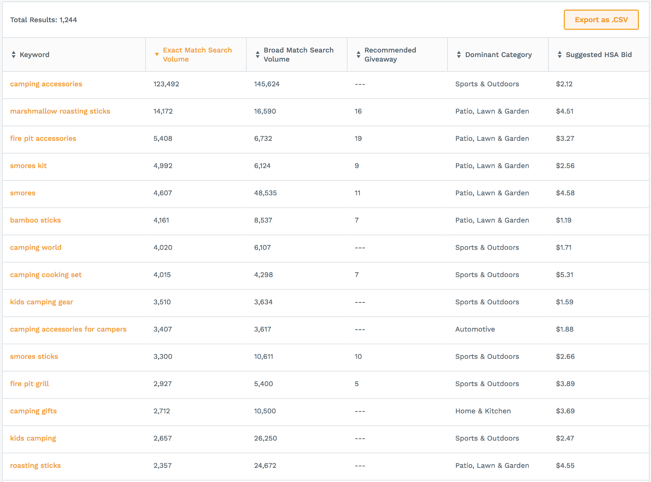Viewport: 651px width, 482px height.
Task: Click the Recommended Giveaway sort arrows
Action: pyautogui.click(x=358, y=55)
